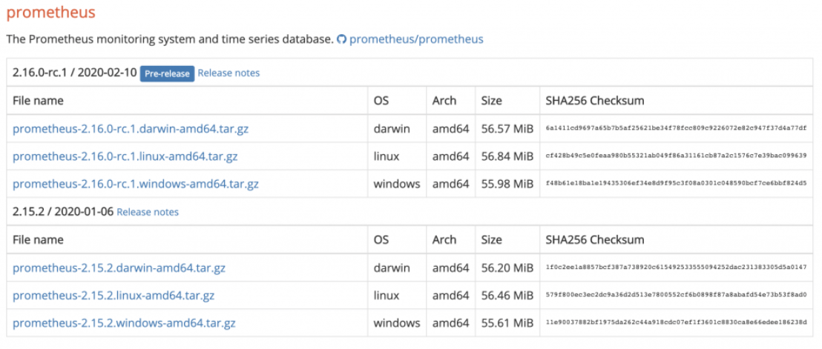This screenshot has height=349, width=822.
Task: Click the orange prometheus heading
Action: (51, 13)
